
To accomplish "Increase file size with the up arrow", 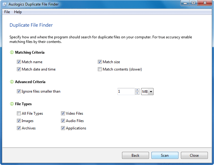I will point(137,90).
